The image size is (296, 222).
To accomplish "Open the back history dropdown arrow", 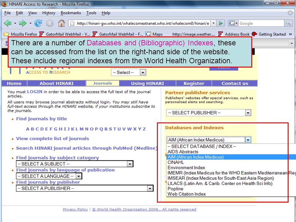I will pyautogui.click(x=15, y=23).
